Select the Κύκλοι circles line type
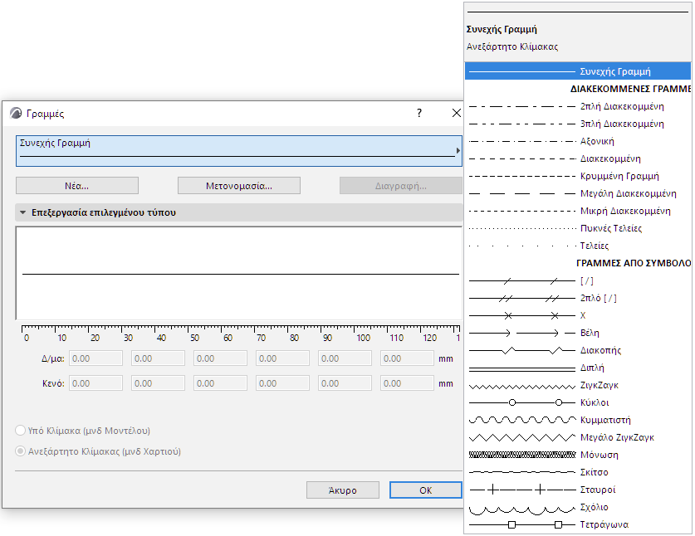 [578, 402]
